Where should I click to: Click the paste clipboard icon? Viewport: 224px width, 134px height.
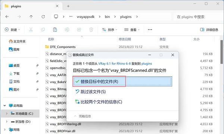(55, 30)
